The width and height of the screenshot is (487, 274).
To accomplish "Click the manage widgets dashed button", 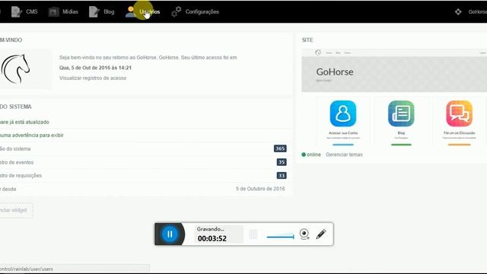I will (x=16, y=210).
